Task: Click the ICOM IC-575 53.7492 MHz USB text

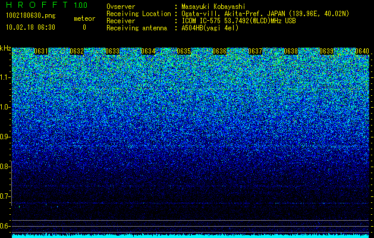Action: pos(239,21)
